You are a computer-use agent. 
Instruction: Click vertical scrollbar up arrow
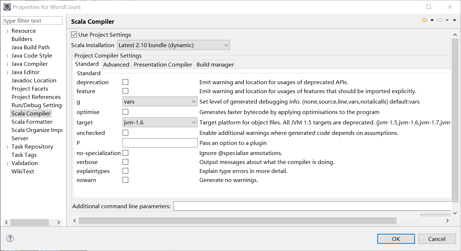[x=455, y=35]
